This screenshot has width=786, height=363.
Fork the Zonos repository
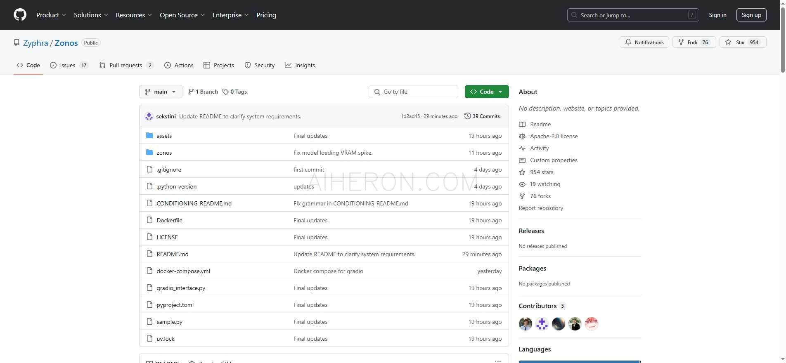point(694,42)
